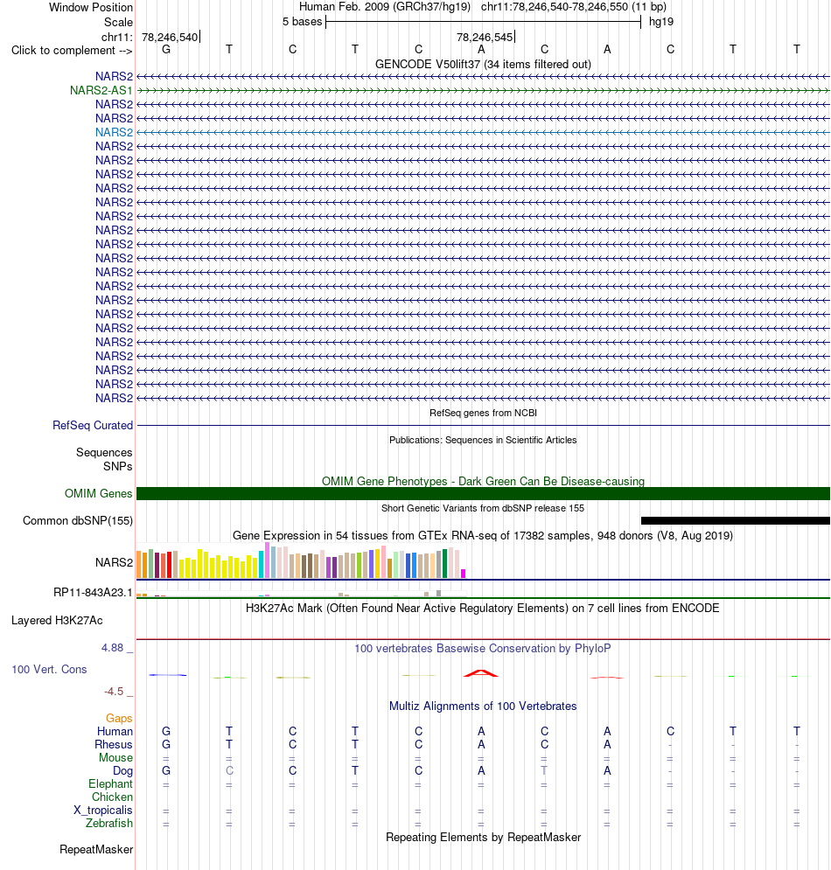831x870 pixels.
Task: Click the RefSeq Curated intron line
Action: pos(483,426)
